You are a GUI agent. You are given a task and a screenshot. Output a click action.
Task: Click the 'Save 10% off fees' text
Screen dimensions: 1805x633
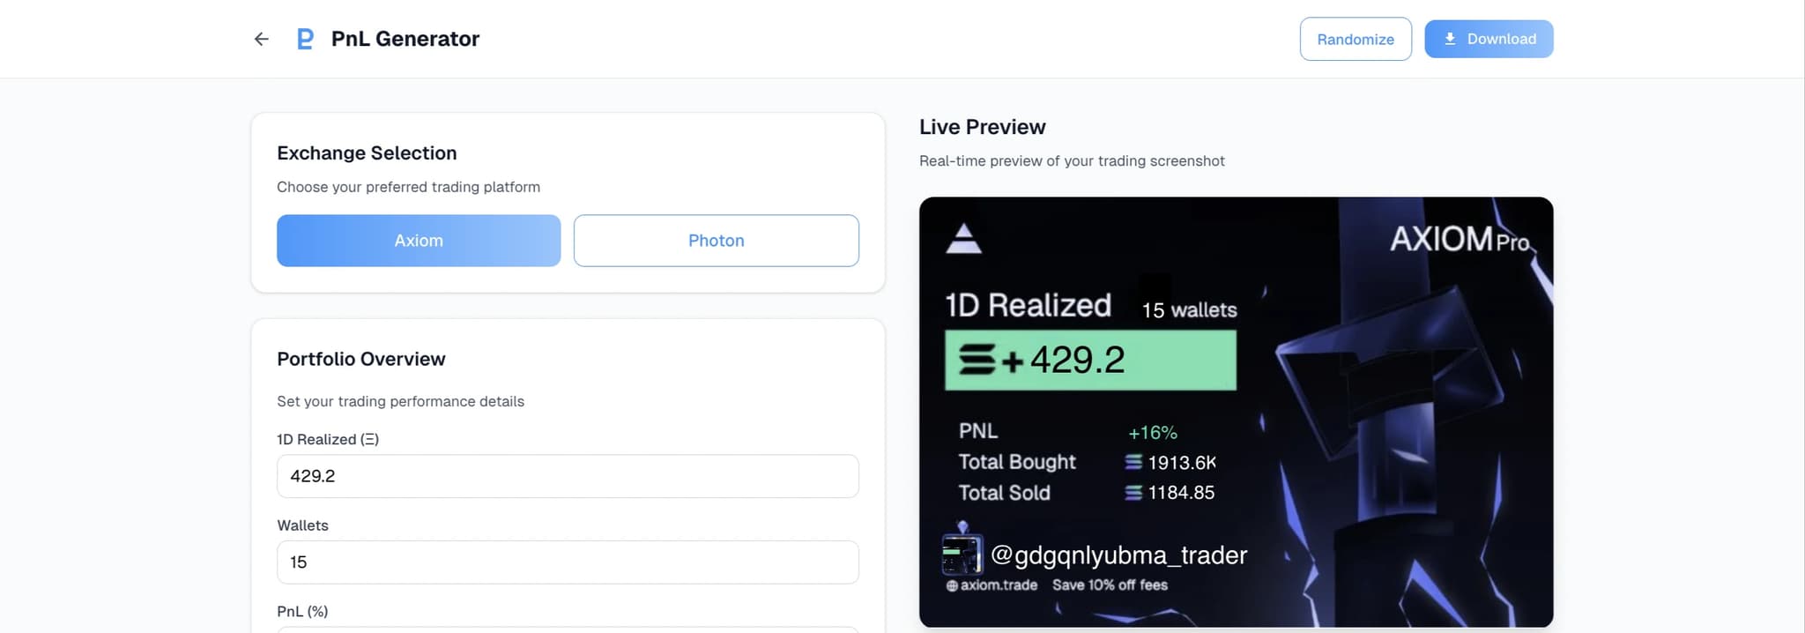(1110, 585)
